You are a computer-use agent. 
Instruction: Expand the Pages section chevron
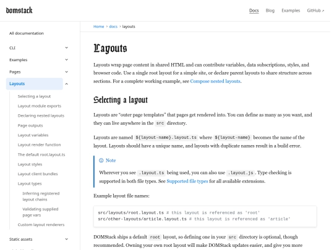point(66,72)
